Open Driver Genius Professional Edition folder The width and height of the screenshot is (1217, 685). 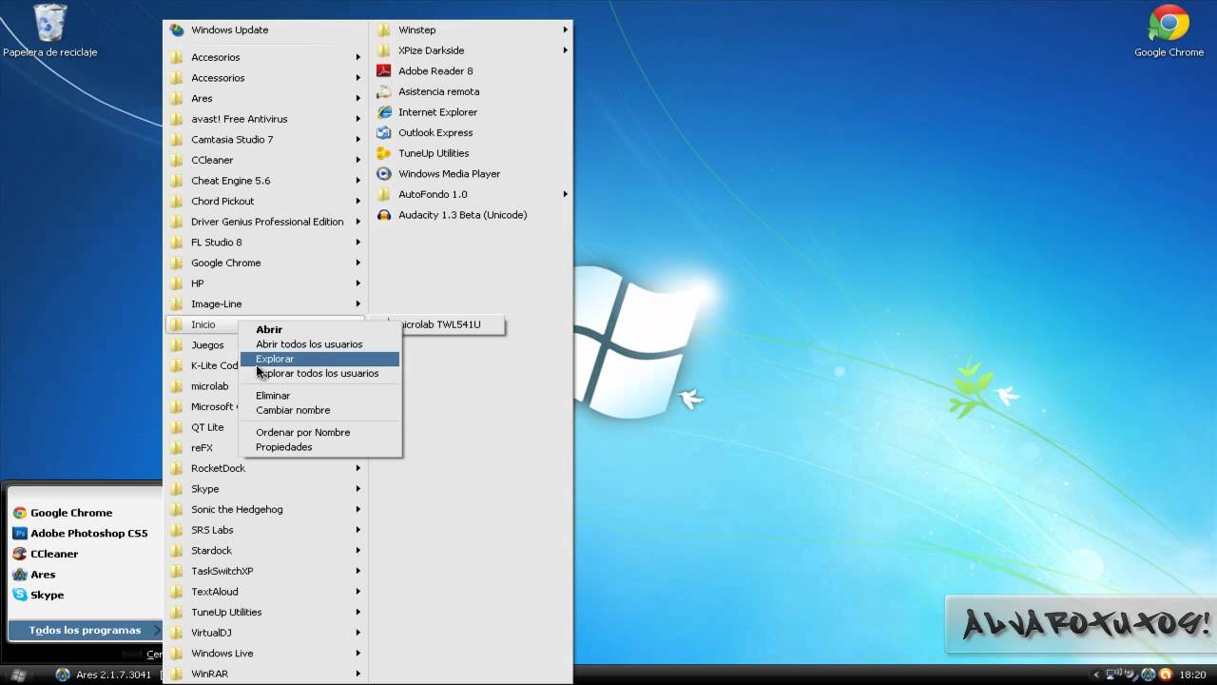point(266,222)
